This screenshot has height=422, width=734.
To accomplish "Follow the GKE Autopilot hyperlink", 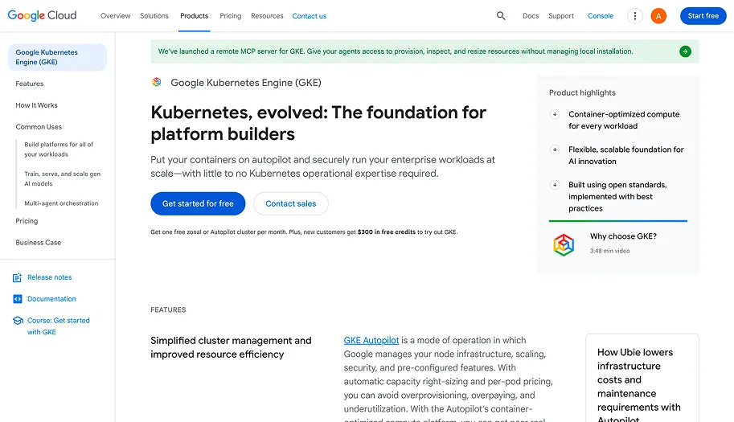I will pos(371,341).
